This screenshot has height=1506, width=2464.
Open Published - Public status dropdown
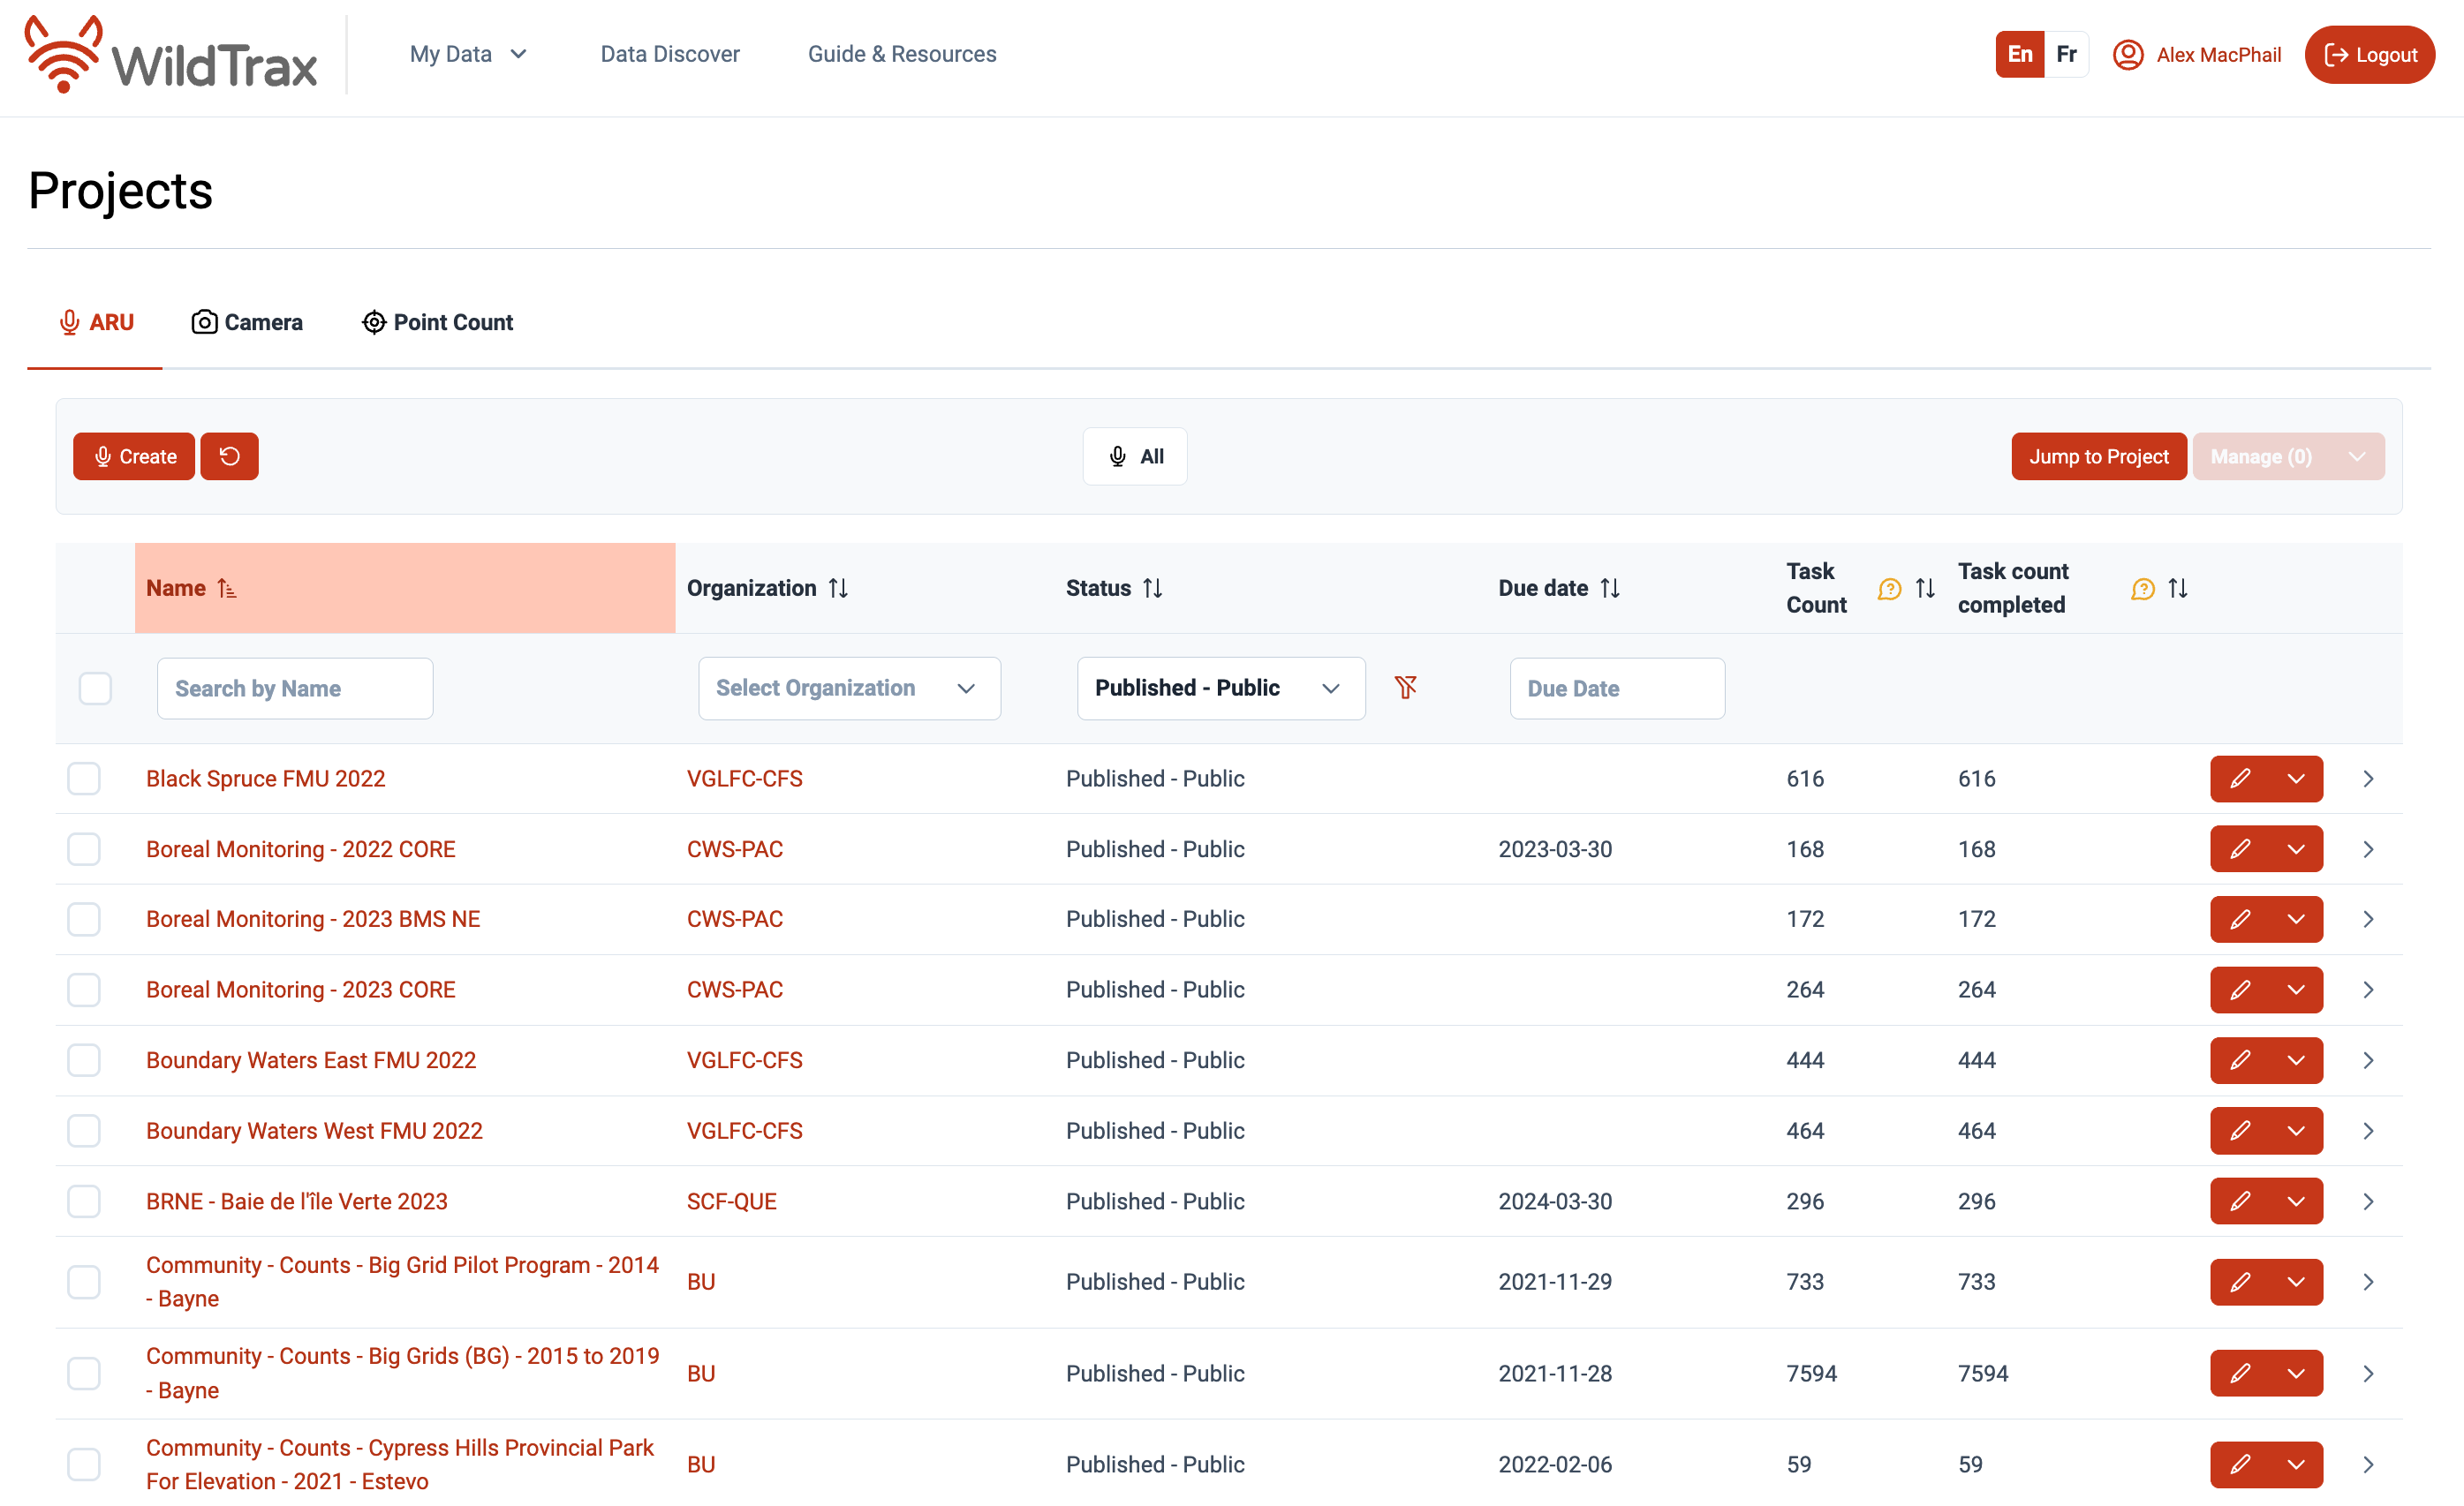pos(1220,688)
